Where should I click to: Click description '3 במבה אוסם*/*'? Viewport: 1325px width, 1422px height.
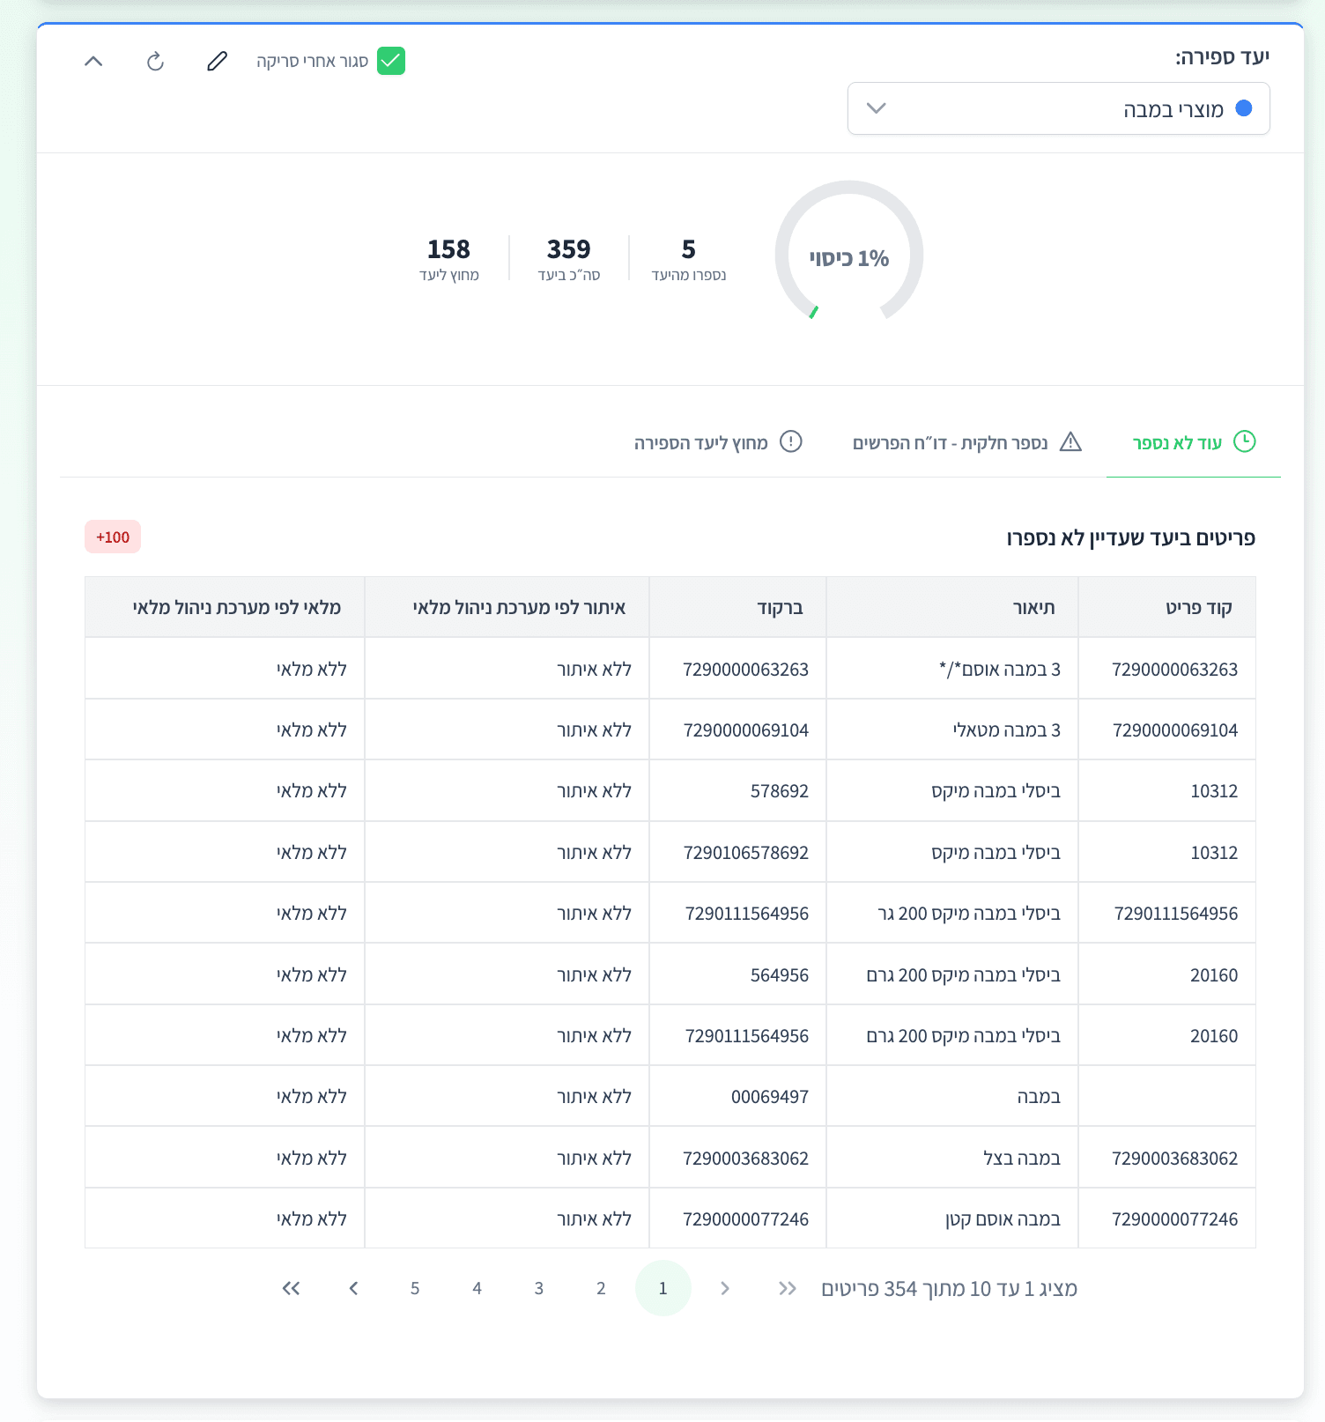1000,670
